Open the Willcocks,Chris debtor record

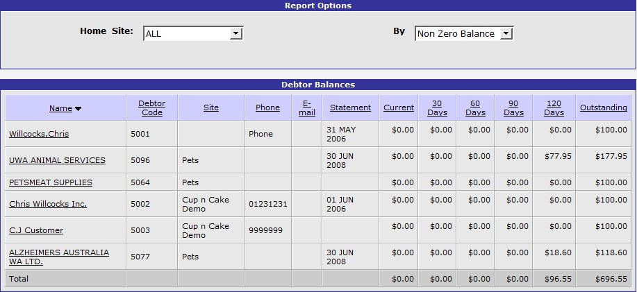point(39,134)
